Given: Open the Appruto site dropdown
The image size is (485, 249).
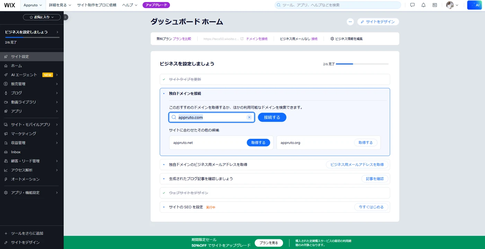Looking at the screenshot, I should [33, 5].
